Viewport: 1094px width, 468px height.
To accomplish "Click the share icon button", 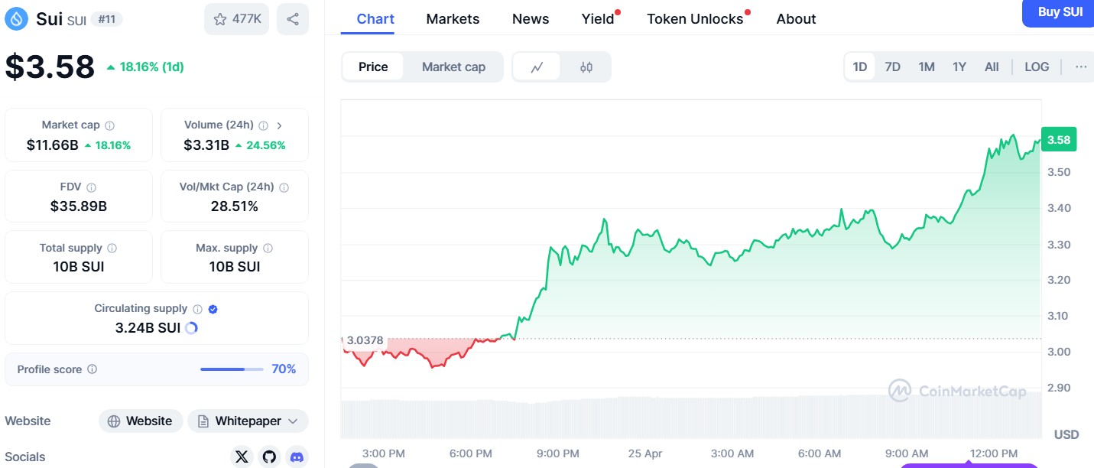I will point(292,19).
